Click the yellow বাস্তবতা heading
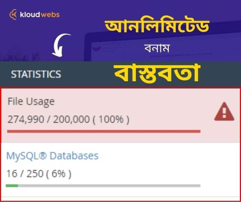 tap(157, 74)
